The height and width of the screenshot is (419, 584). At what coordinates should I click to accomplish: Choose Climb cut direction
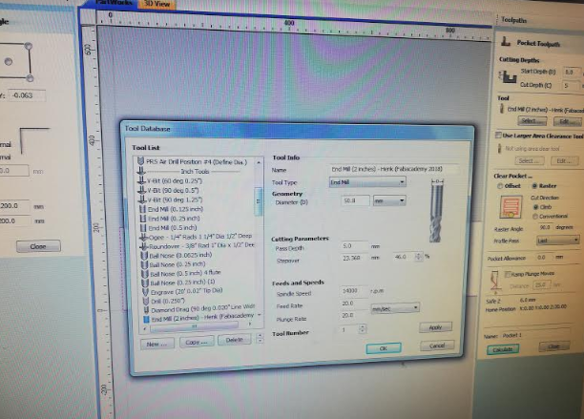tap(536, 207)
